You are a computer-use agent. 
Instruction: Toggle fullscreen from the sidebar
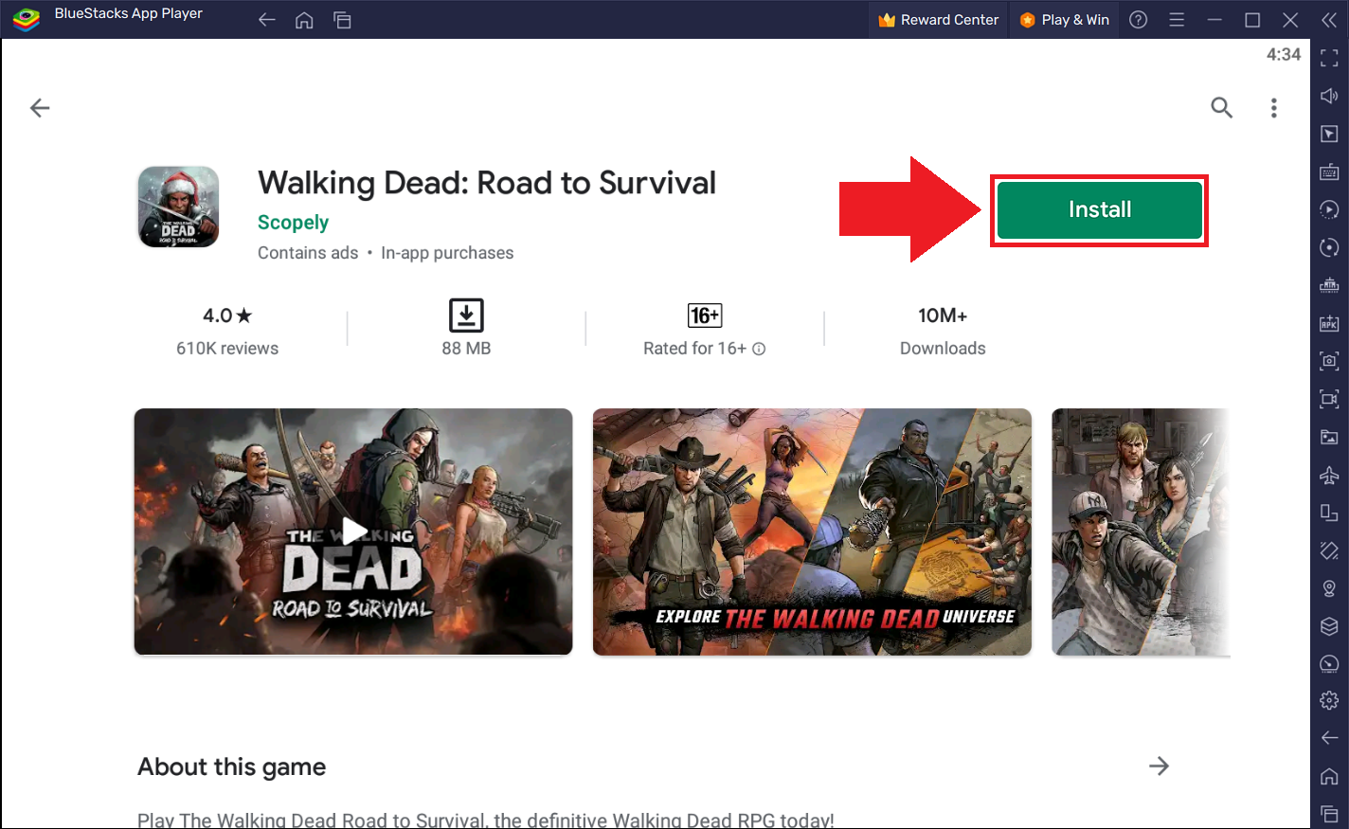[1329, 58]
